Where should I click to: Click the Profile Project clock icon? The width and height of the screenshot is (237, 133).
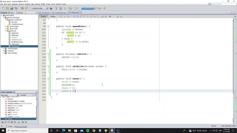pyautogui.click(x=76, y=8)
